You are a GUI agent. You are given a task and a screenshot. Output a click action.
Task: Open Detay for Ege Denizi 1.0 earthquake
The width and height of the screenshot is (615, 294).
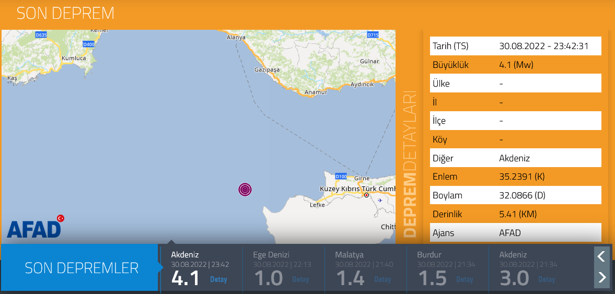(x=300, y=279)
